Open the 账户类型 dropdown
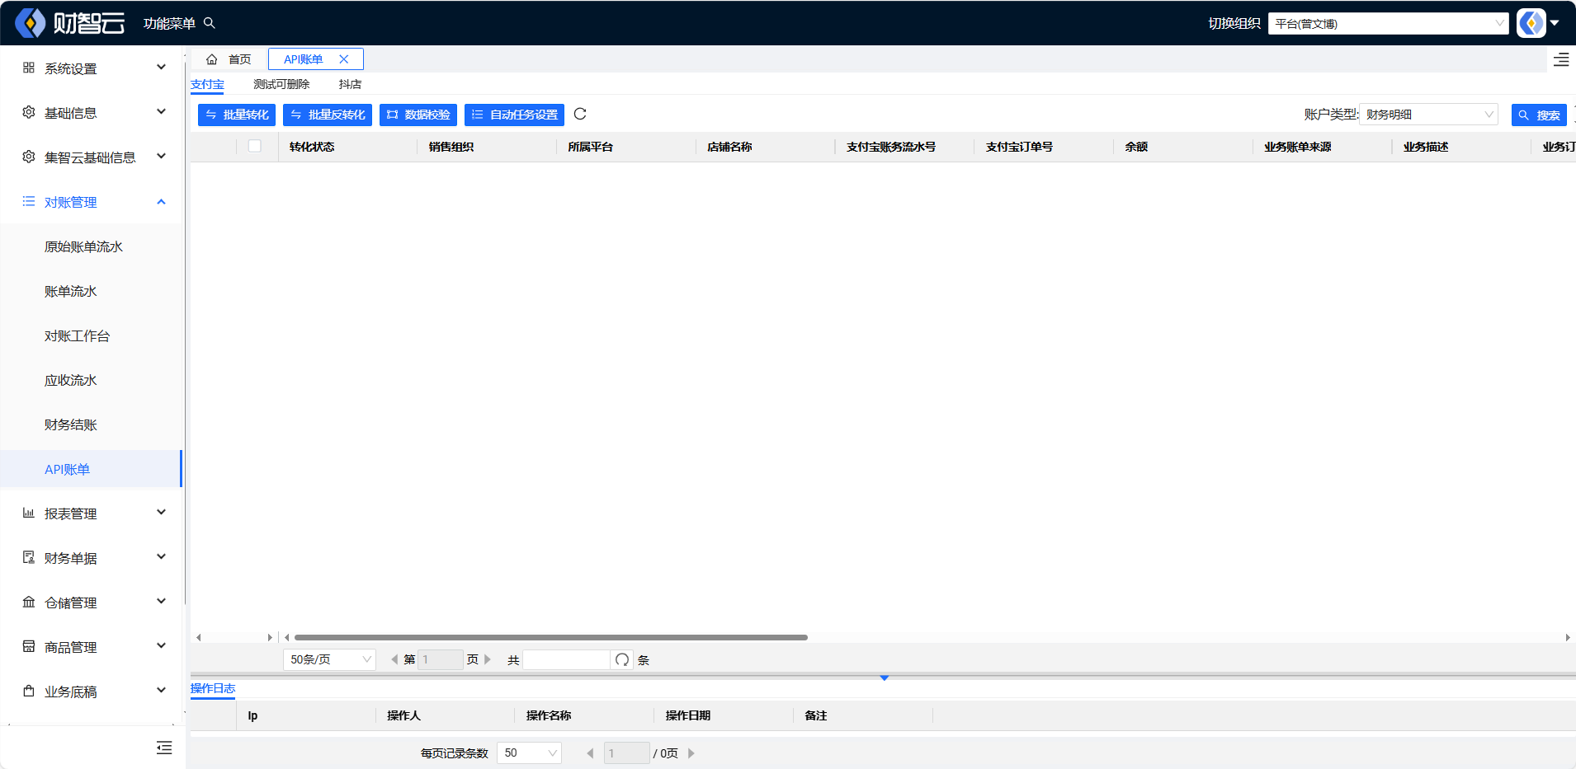 point(1427,115)
